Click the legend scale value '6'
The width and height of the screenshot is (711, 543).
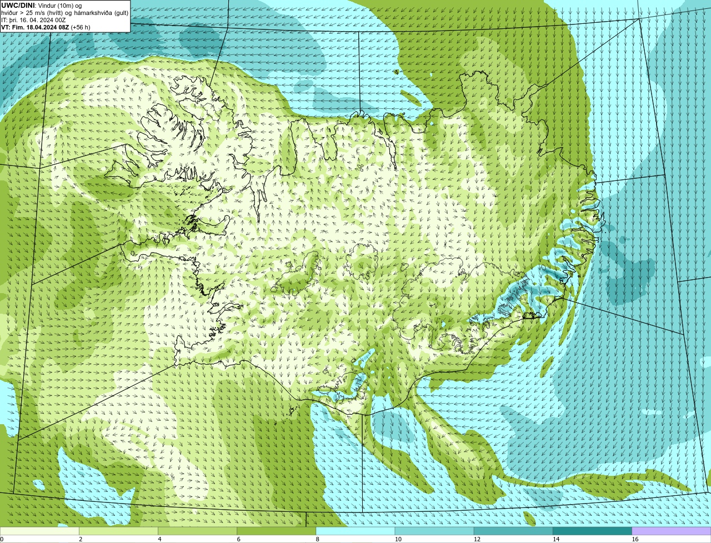coord(239,539)
